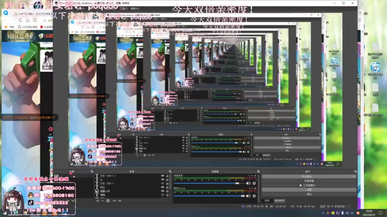The image size is (387, 217).
Task: Open OBS '设置' settings button
Action: pyautogui.click(x=309, y=190)
